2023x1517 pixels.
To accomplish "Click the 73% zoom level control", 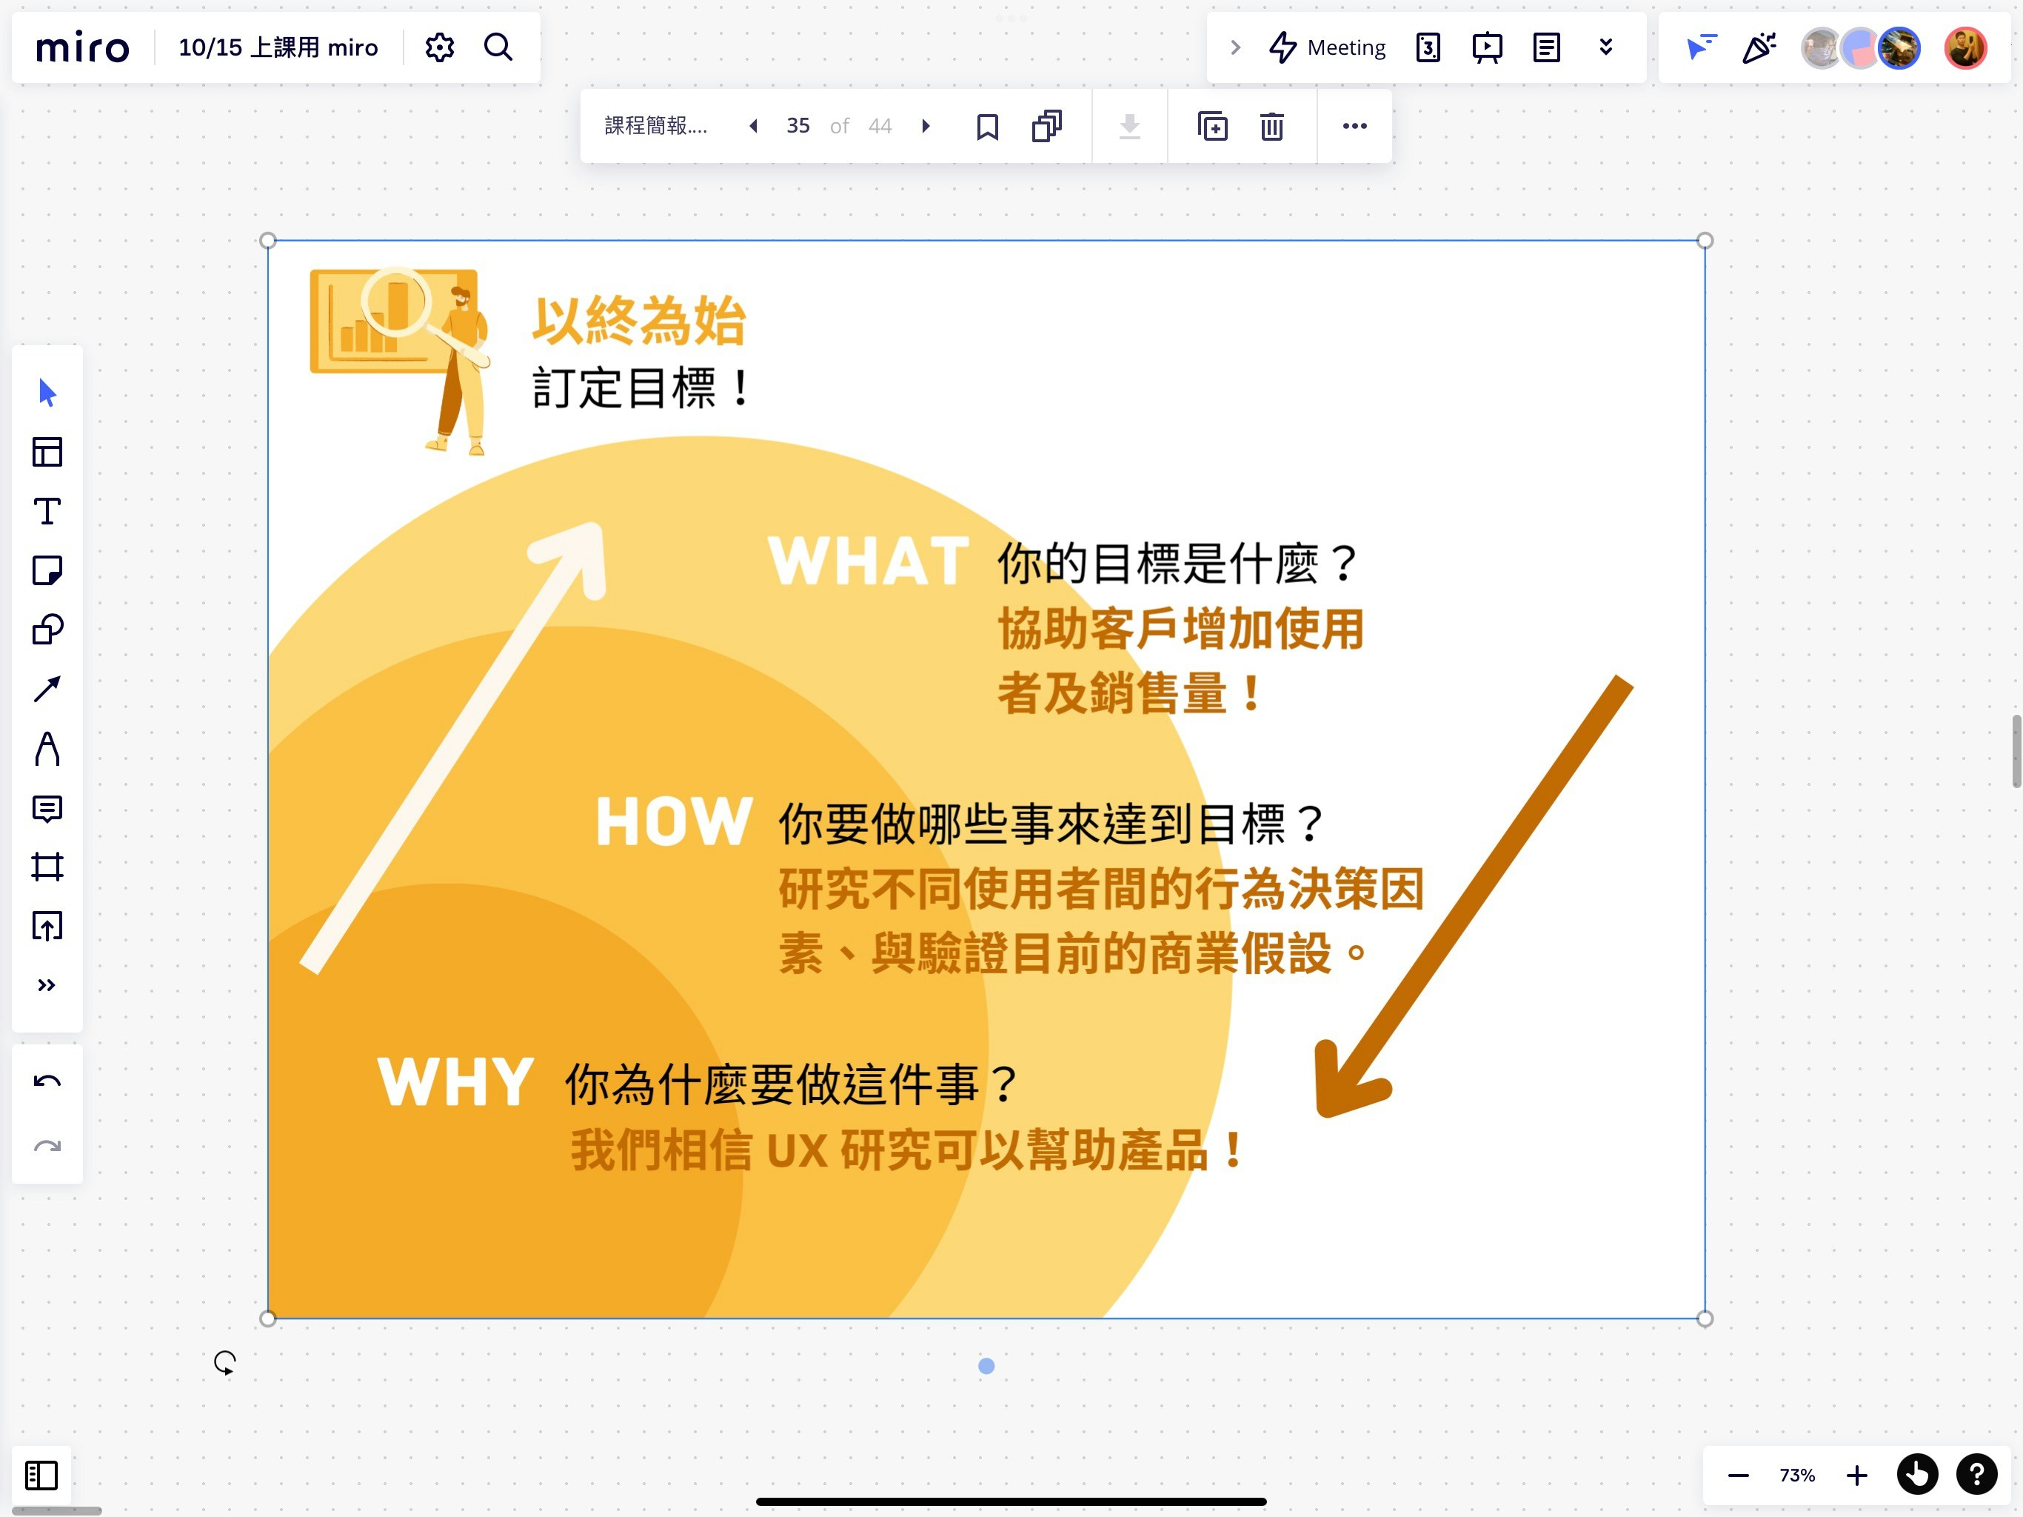I will tap(1796, 1476).
